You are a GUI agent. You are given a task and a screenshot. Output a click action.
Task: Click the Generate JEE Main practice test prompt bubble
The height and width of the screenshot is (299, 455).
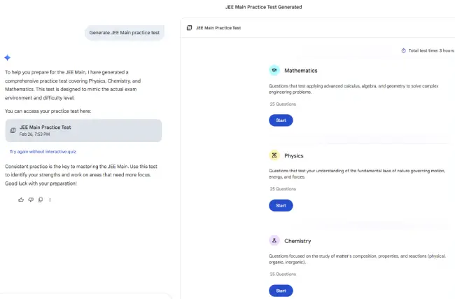coord(125,33)
